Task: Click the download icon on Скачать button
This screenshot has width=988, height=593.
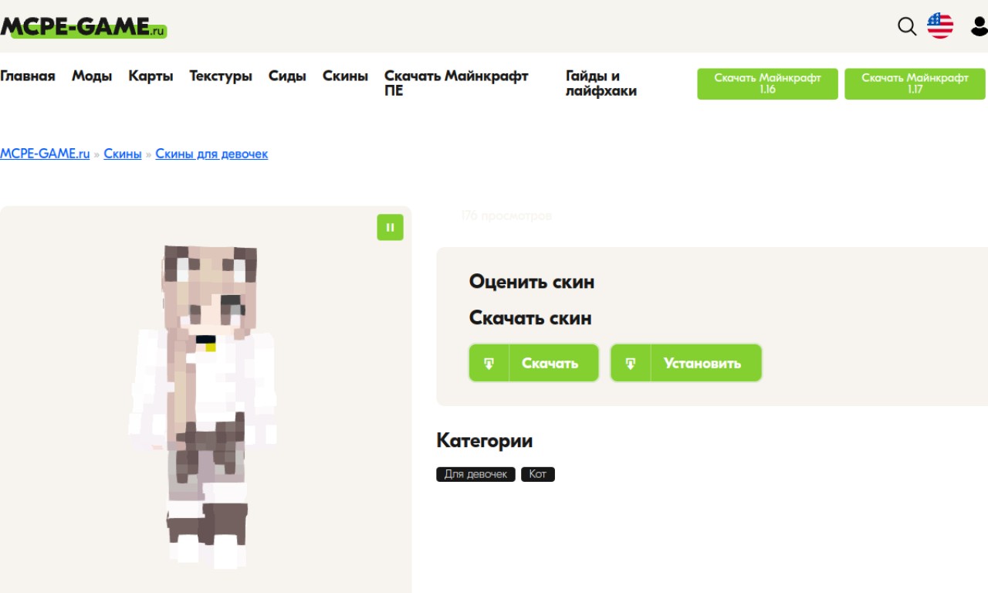Action: (x=489, y=363)
